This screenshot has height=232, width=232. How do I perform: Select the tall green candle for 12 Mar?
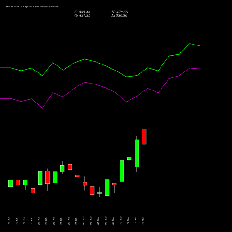[137, 153]
